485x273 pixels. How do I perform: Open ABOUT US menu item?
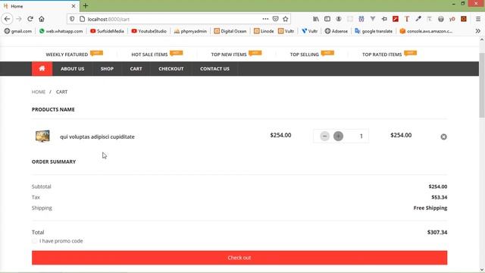[73, 69]
